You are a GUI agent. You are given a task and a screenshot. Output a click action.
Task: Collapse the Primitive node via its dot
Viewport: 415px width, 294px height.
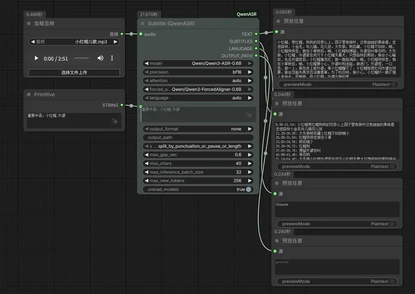tap(30, 95)
